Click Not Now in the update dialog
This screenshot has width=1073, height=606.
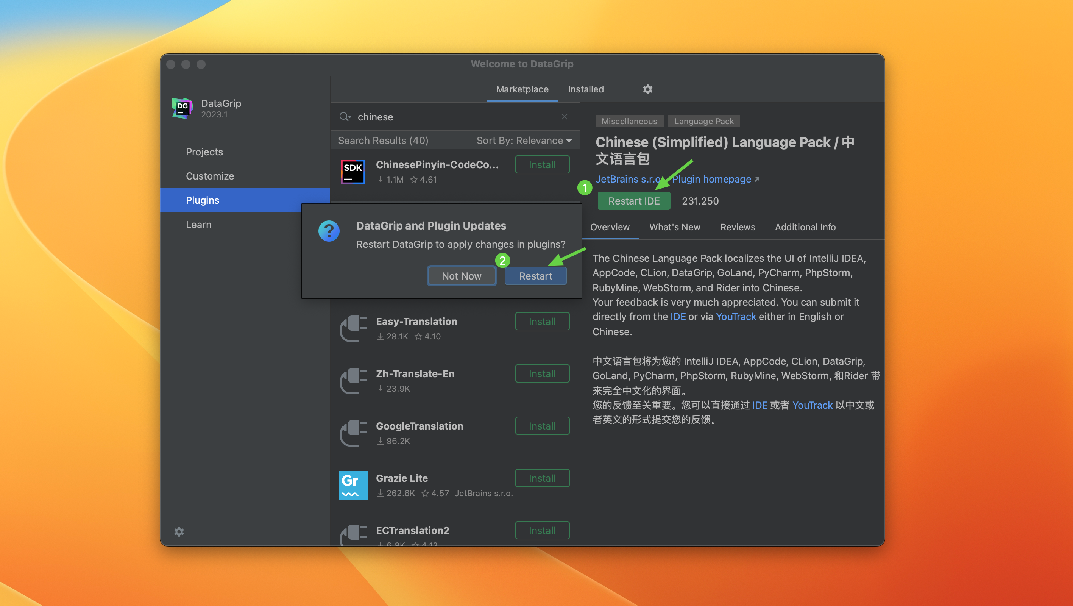tap(462, 276)
